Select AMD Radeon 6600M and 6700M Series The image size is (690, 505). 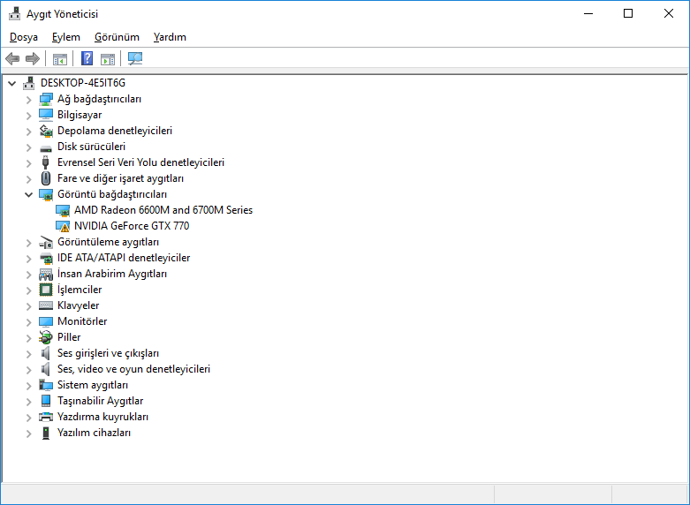tap(163, 210)
